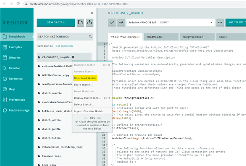
Task: Click the Serial.begin(9600) code line
Action: [128, 111]
